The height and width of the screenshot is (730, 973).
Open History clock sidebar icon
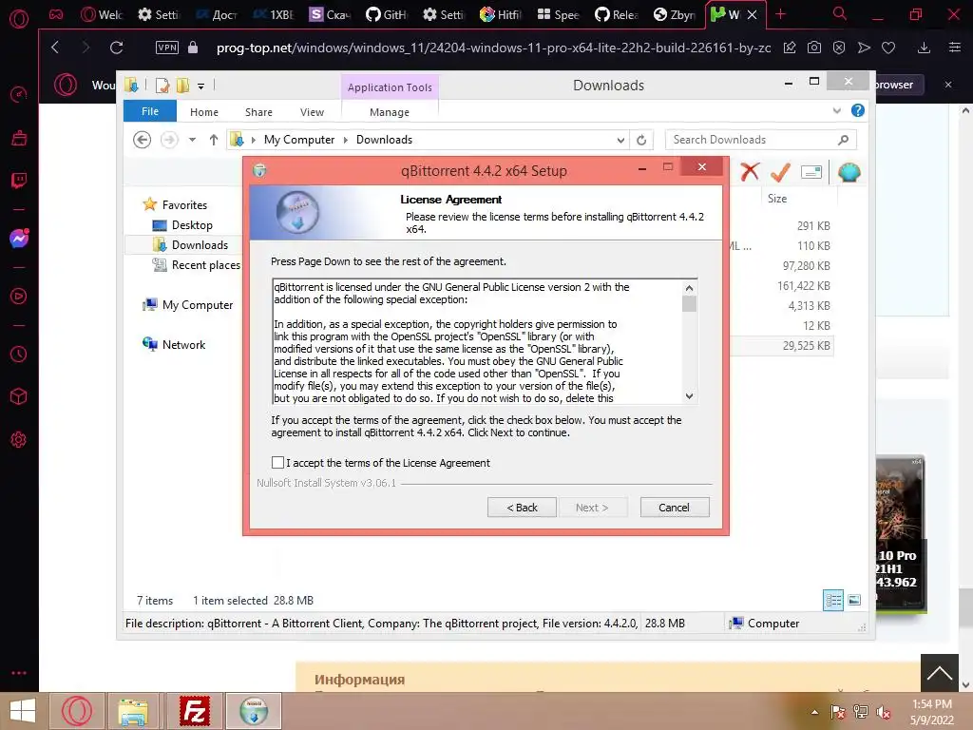click(x=19, y=354)
